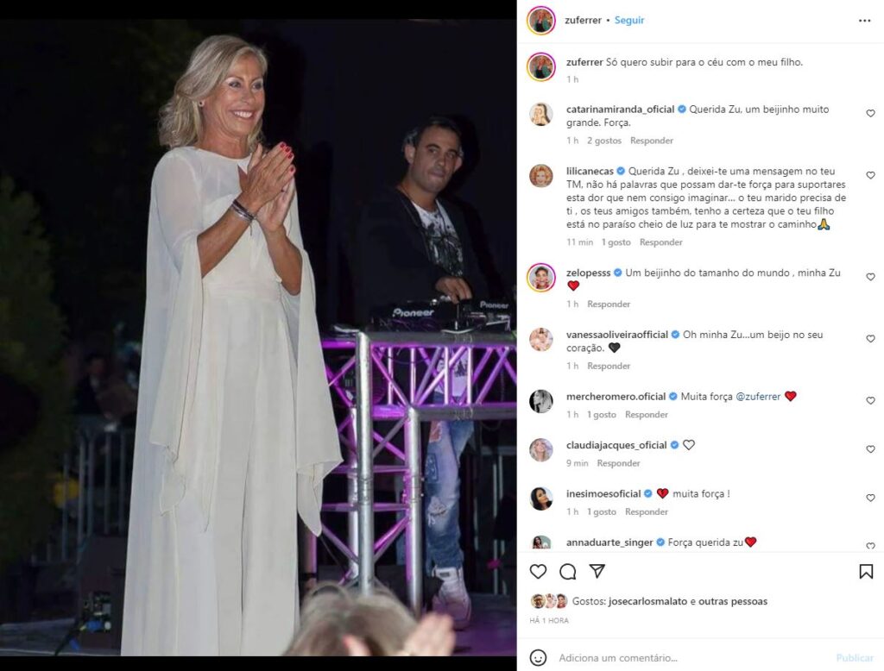Like the post with the heart icon

pos(538,571)
